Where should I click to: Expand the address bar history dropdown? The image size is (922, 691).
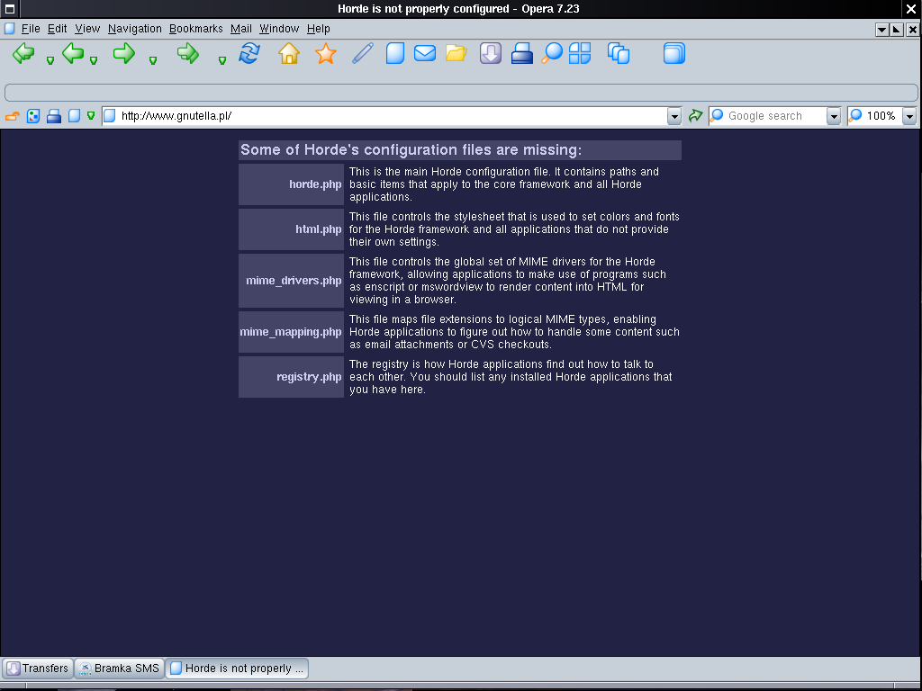(x=674, y=116)
